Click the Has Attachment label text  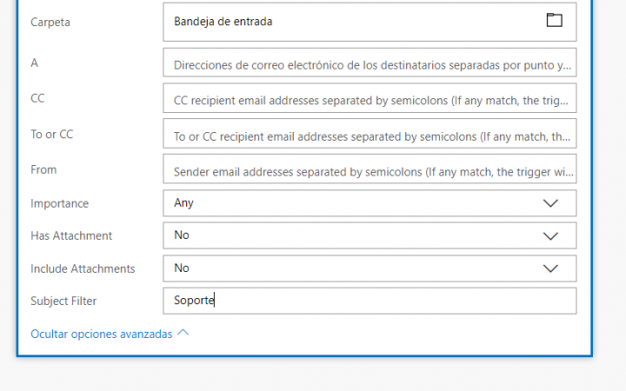point(71,235)
